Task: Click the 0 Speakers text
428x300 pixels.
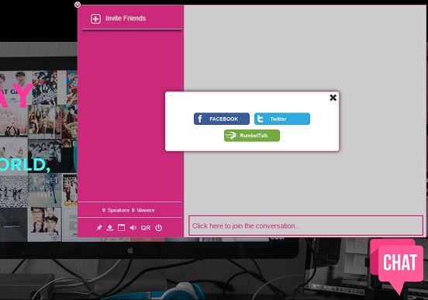Action: 116,210
